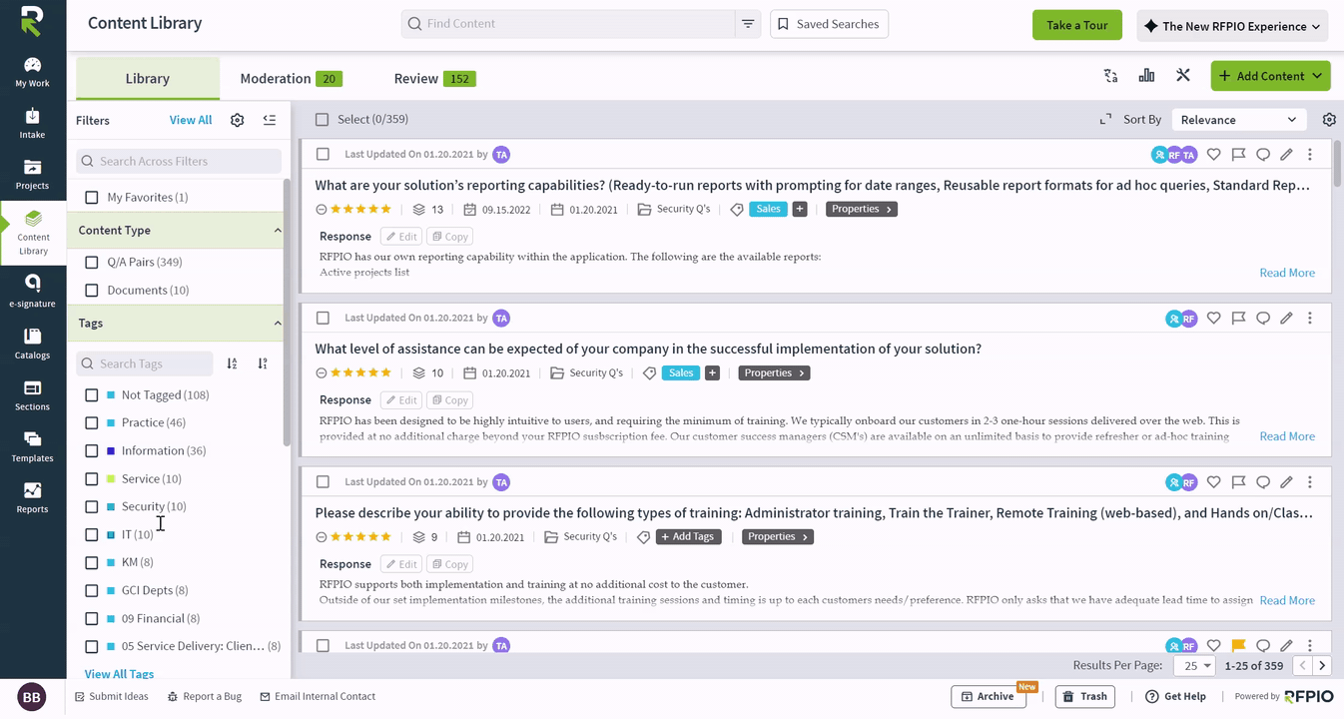The height and width of the screenshot is (719, 1344).
Task: Open Submit Ideas in the footer
Action: click(x=112, y=697)
